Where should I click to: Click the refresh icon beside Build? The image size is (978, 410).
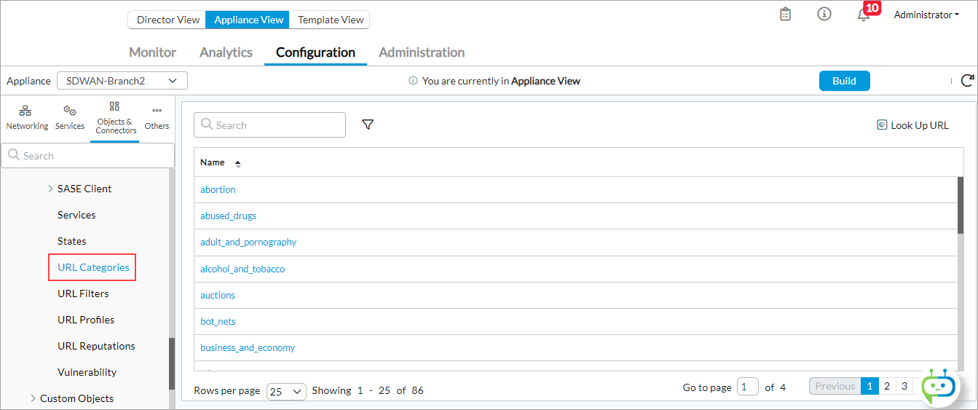pos(968,81)
